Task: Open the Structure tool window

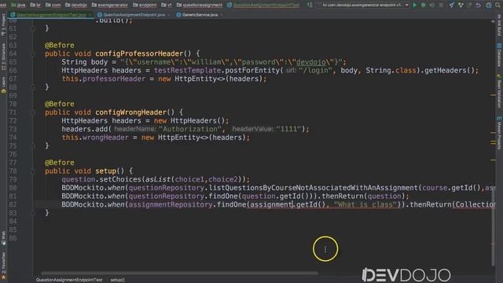Action: pyautogui.click(x=3, y=57)
